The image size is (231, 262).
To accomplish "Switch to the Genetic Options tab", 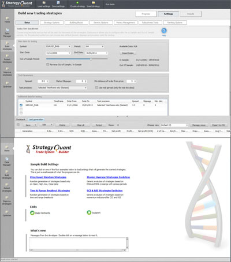I will (x=101, y=23).
